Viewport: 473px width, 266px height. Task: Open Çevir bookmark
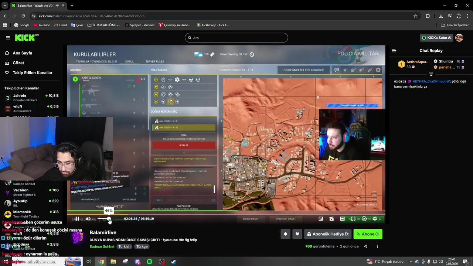tap(77, 25)
